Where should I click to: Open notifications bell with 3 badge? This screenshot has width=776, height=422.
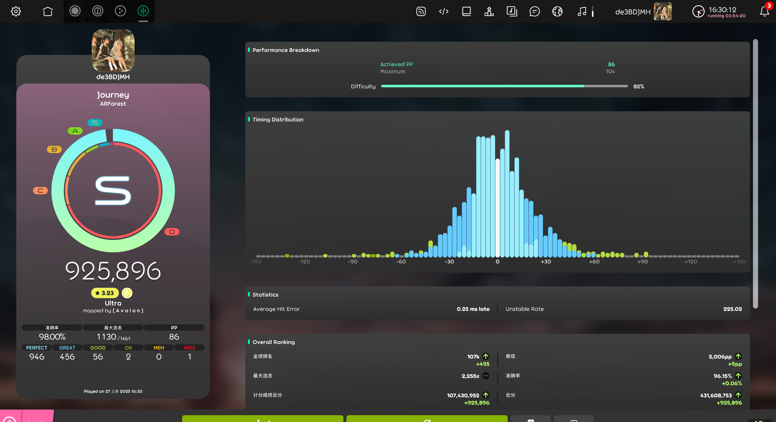click(764, 12)
